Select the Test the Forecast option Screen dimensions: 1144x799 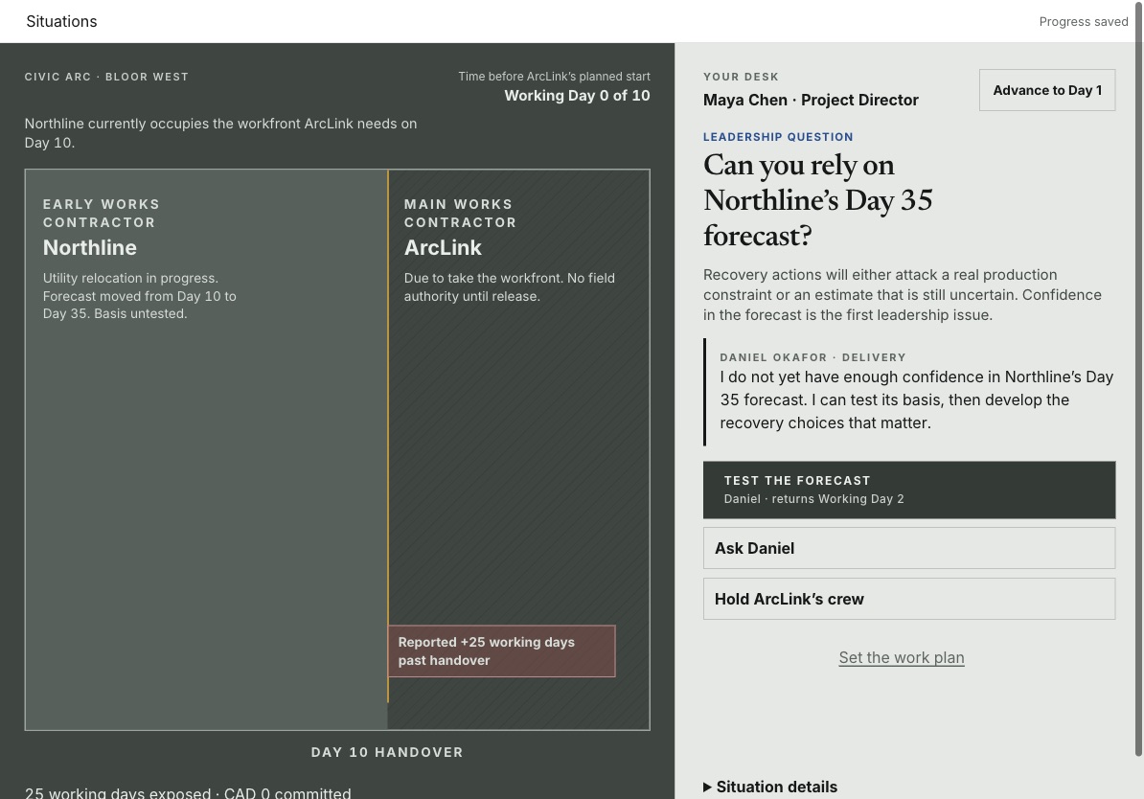[x=909, y=490]
